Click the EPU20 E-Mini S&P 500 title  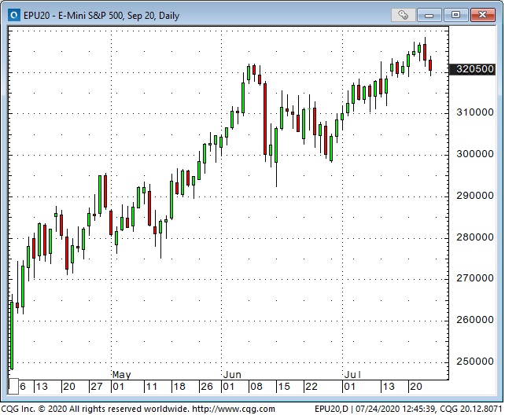click(x=101, y=16)
